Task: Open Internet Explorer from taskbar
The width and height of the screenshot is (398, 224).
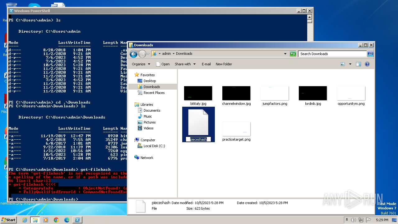Action: [25, 220]
